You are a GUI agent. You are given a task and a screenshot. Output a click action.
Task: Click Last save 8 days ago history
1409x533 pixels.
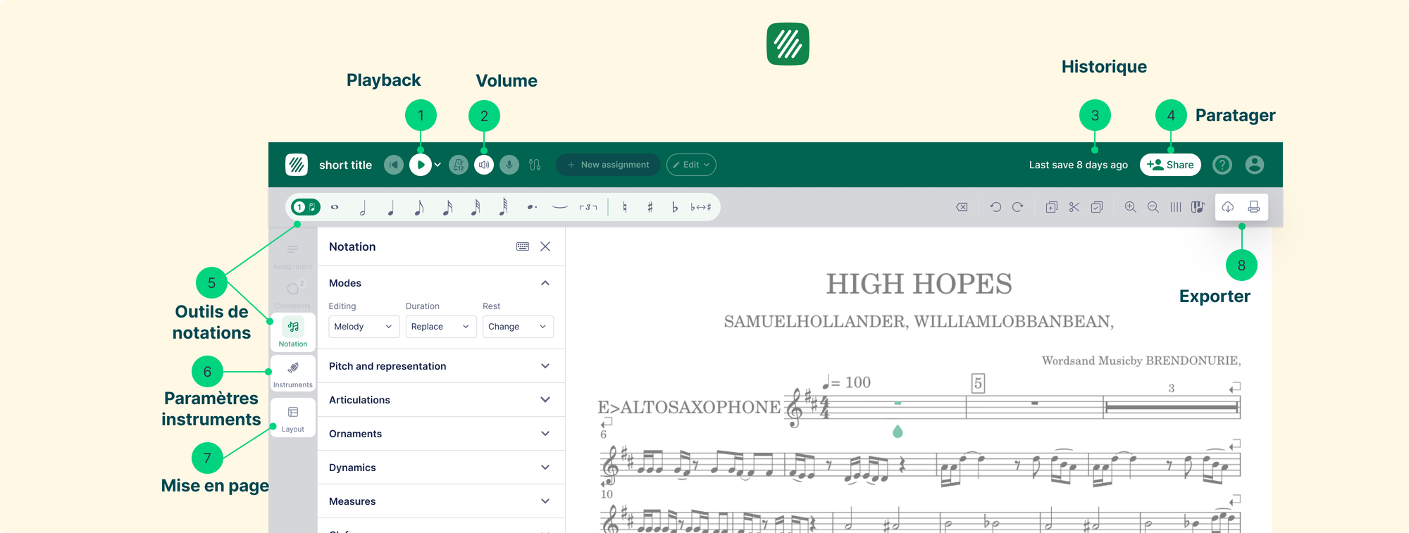click(x=1078, y=165)
